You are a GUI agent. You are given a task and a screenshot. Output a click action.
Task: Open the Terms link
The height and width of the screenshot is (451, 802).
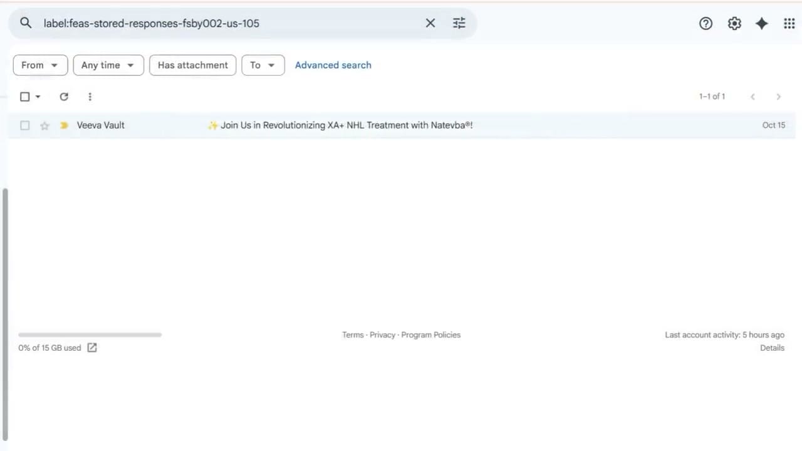click(x=353, y=335)
